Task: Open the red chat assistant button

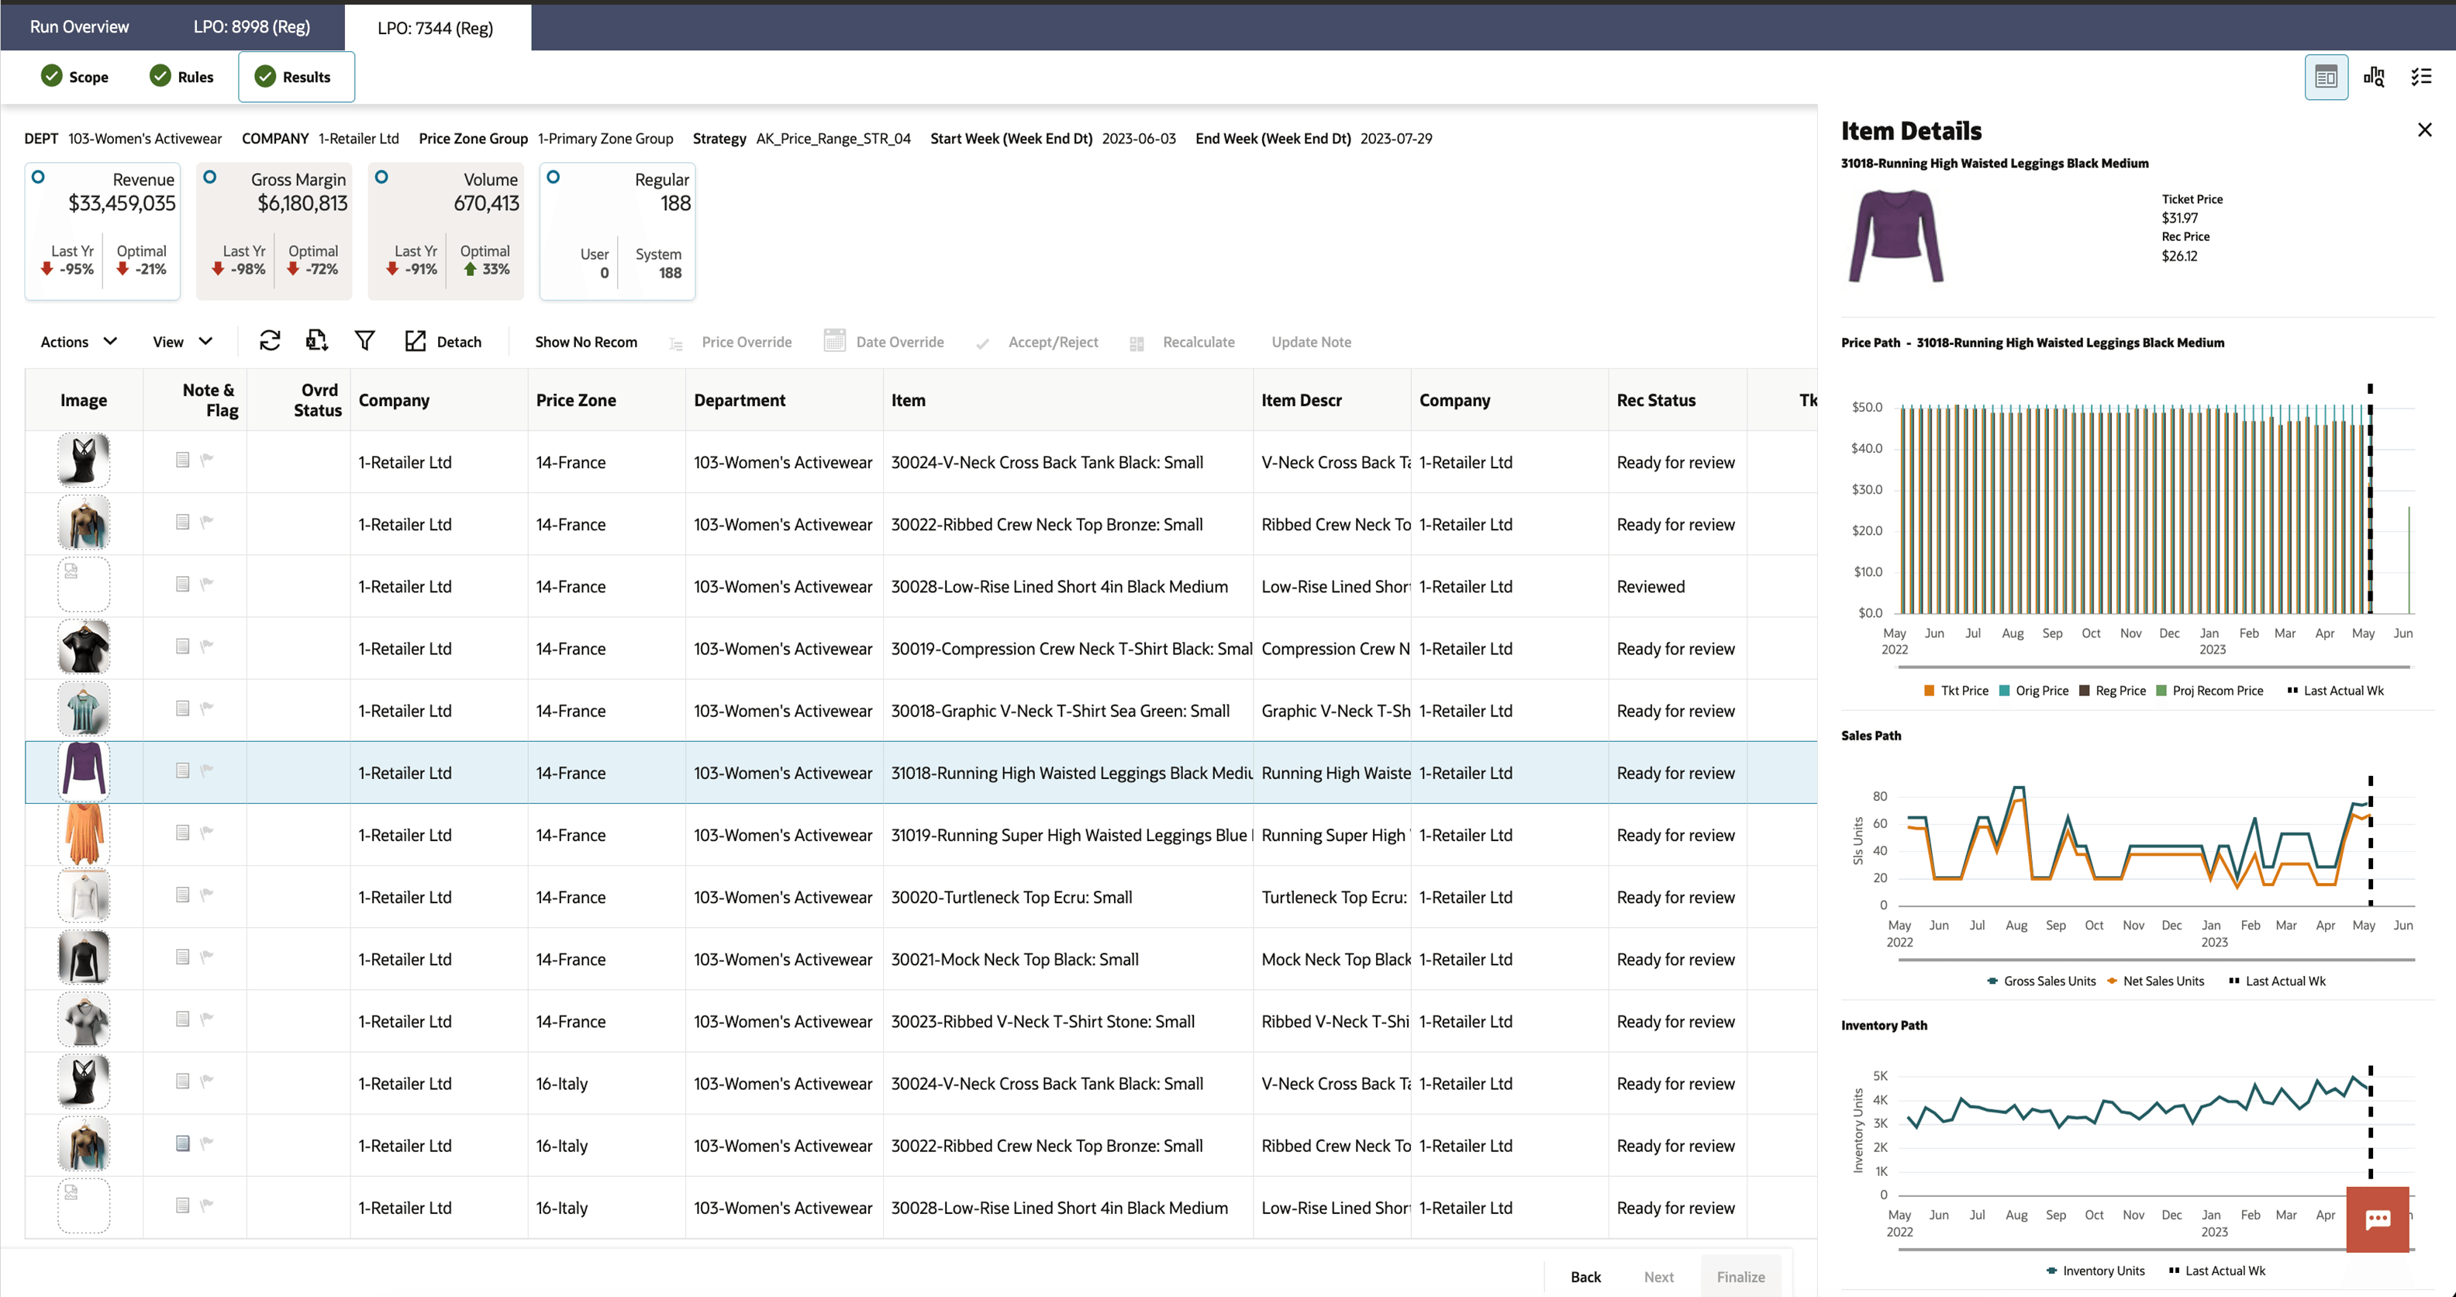Action: tap(2377, 1219)
